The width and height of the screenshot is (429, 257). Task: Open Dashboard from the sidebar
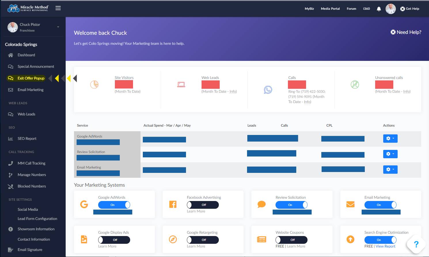point(26,55)
